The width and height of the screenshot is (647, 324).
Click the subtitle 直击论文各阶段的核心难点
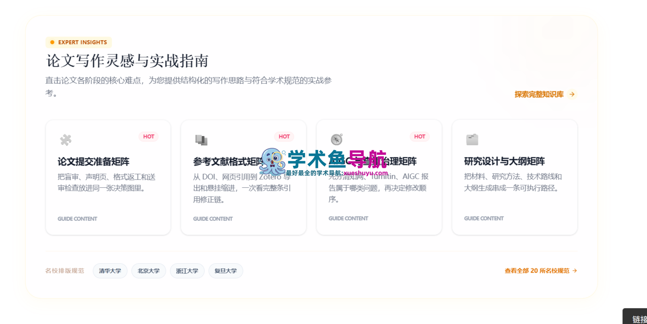coord(188,86)
